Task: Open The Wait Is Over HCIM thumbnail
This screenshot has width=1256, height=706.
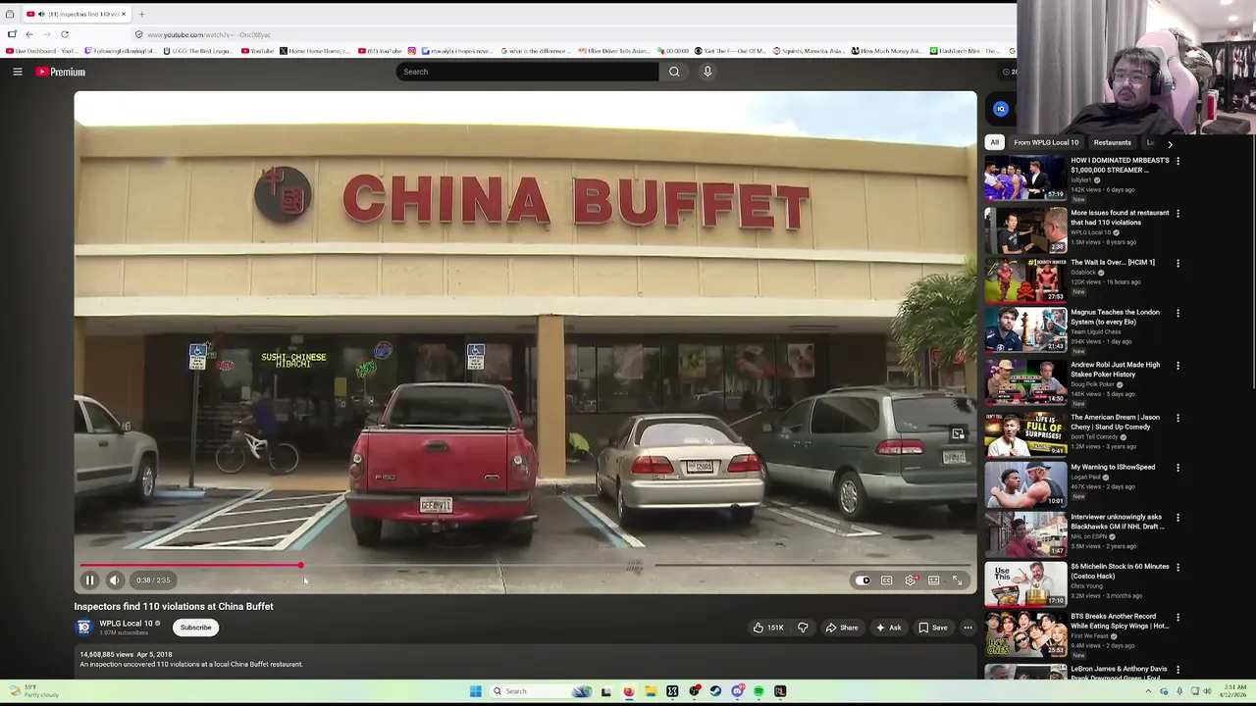Action: click(1025, 279)
